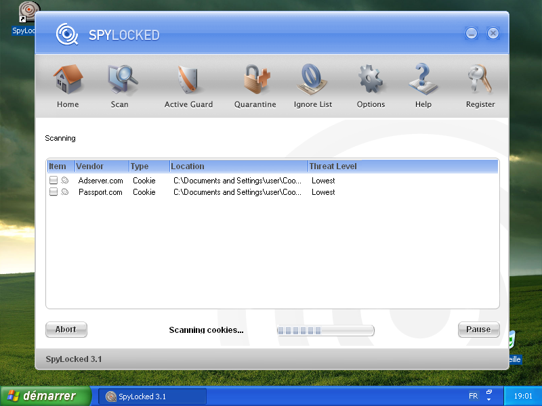542x406 pixels.
Task: Sort by the Location column header
Action: [x=239, y=166]
